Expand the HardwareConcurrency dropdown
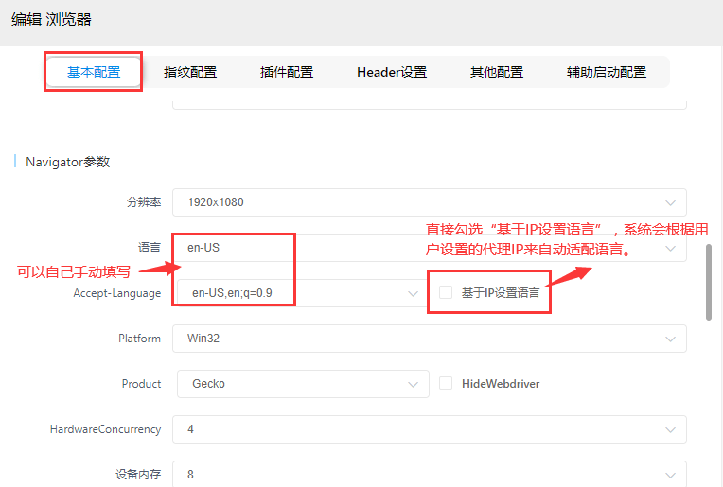 pos(428,429)
